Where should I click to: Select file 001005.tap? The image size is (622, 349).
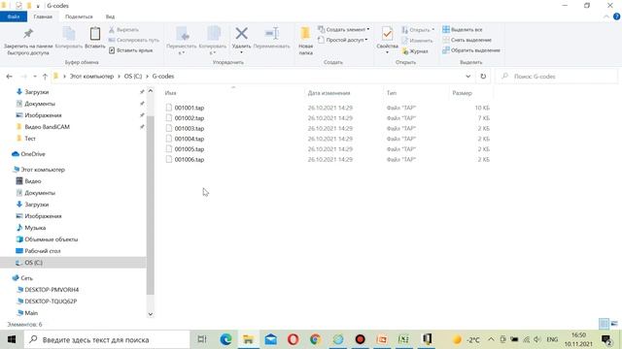(190, 148)
